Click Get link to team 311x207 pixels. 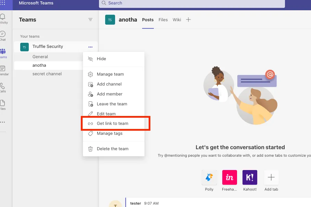pyautogui.click(x=114, y=124)
